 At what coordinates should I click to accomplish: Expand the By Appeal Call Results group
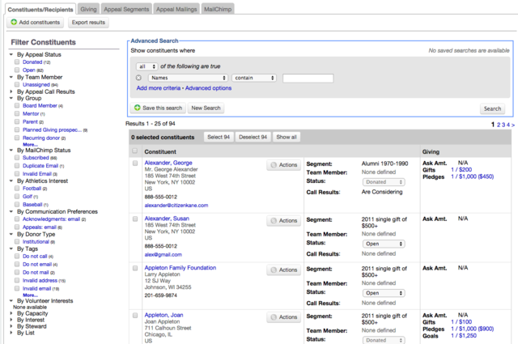pyautogui.click(x=11, y=91)
